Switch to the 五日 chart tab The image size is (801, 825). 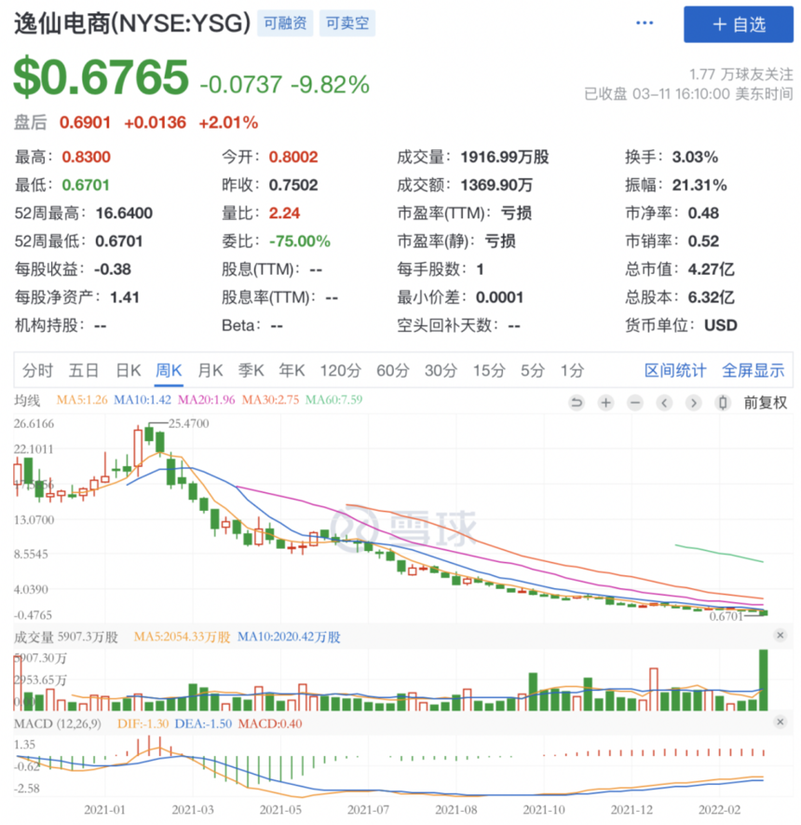pyautogui.click(x=84, y=370)
